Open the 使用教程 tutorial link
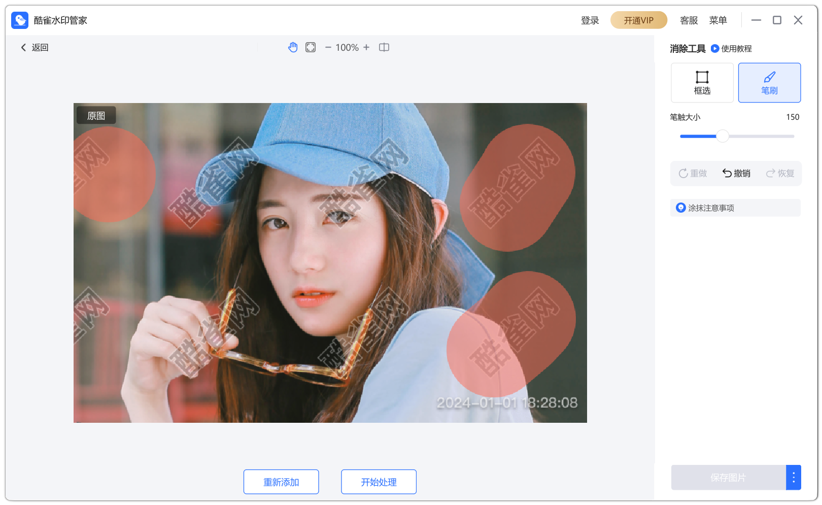 [731, 49]
